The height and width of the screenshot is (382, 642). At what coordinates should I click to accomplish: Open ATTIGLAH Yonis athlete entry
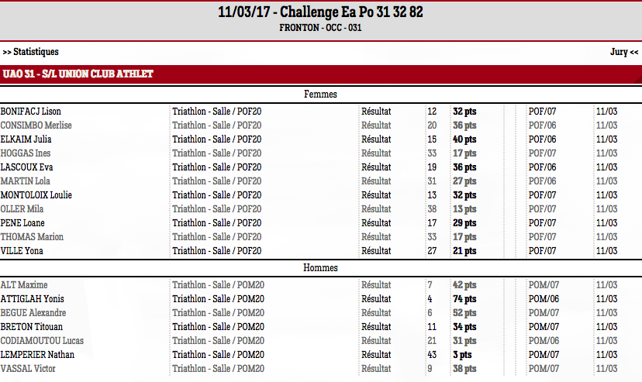tap(33, 299)
